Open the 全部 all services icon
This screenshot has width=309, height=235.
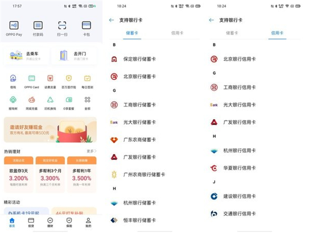coord(88,100)
